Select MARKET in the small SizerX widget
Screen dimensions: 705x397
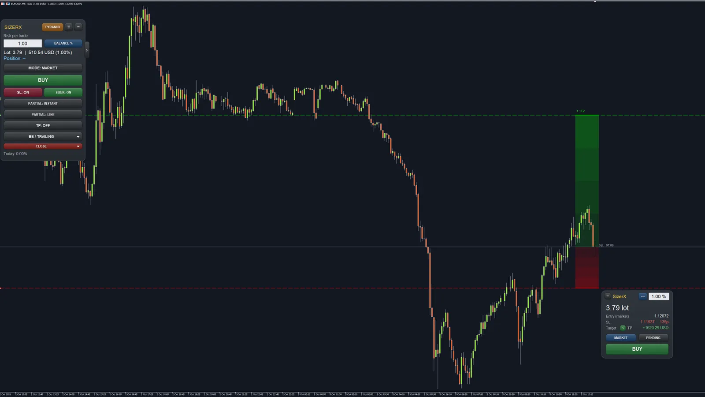620,337
